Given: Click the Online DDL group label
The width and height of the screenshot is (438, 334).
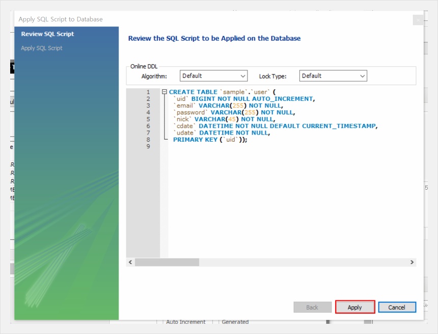Looking at the screenshot, I should [144, 66].
